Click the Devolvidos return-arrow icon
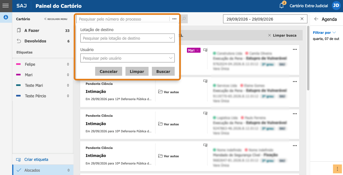The height and width of the screenshot is (175, 343). tap(19, 41)
